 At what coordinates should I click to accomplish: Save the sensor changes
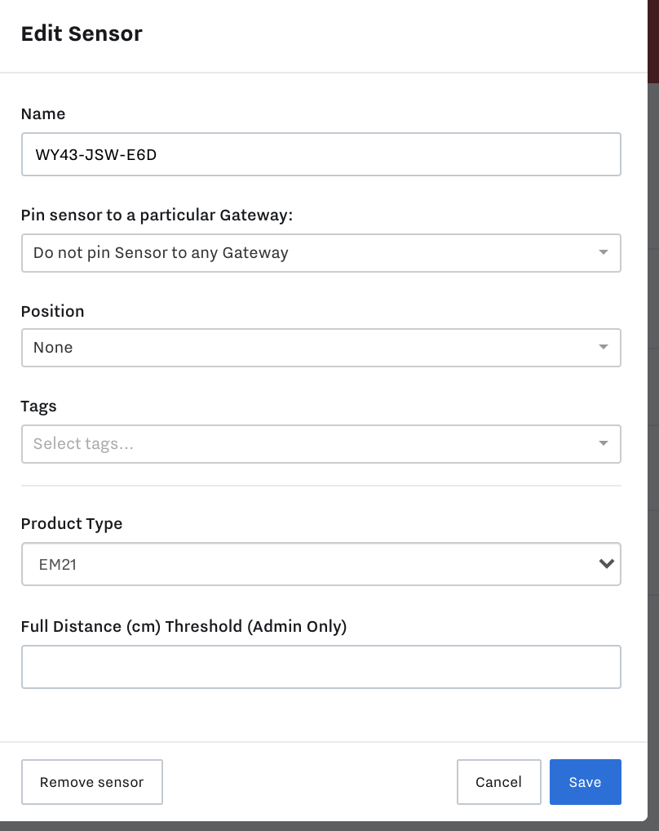(585, 782)
